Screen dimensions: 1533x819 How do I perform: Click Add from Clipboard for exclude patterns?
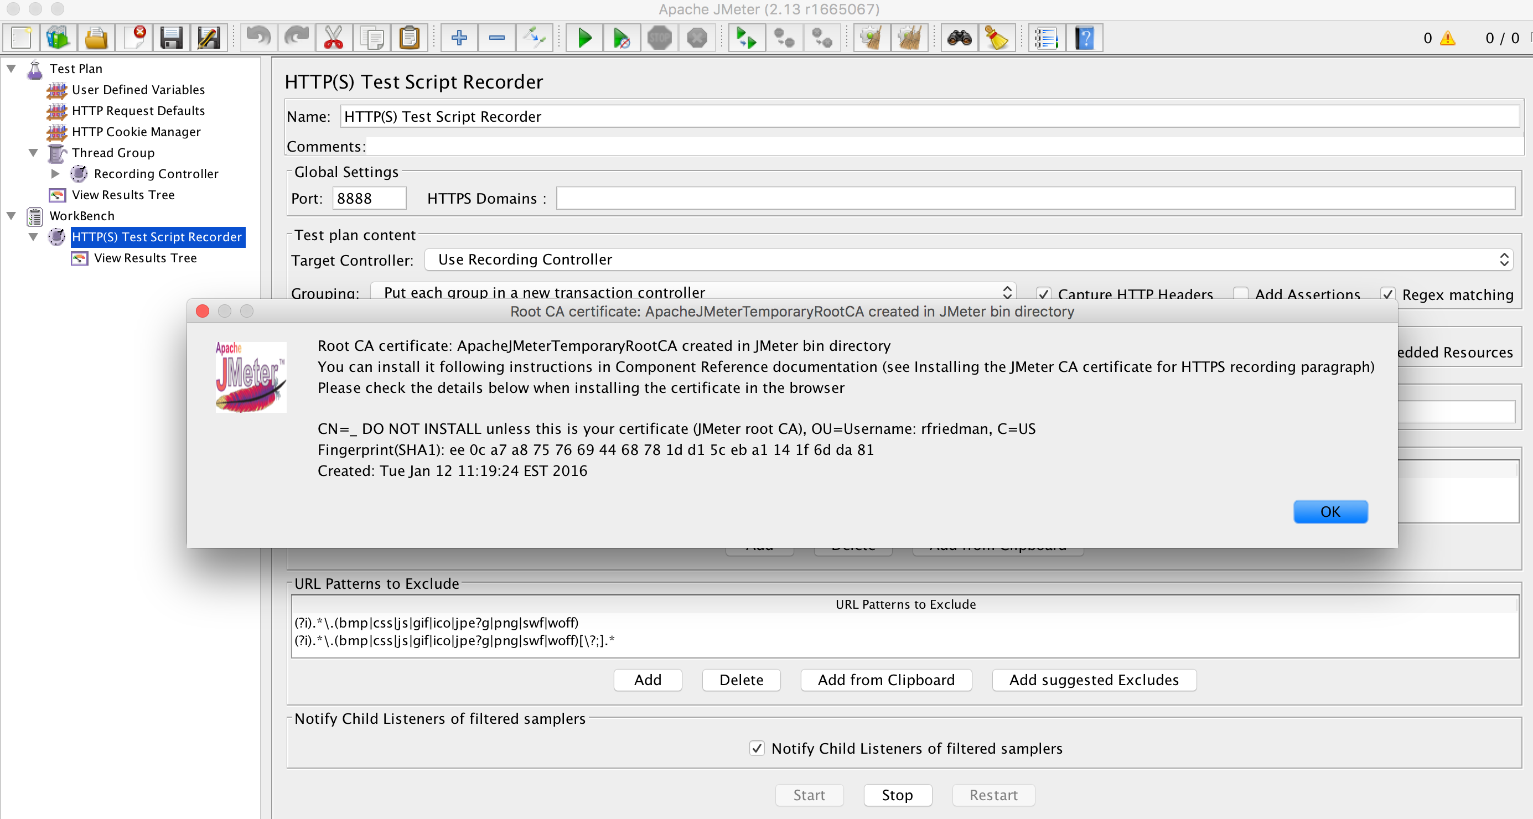point(886,680)
